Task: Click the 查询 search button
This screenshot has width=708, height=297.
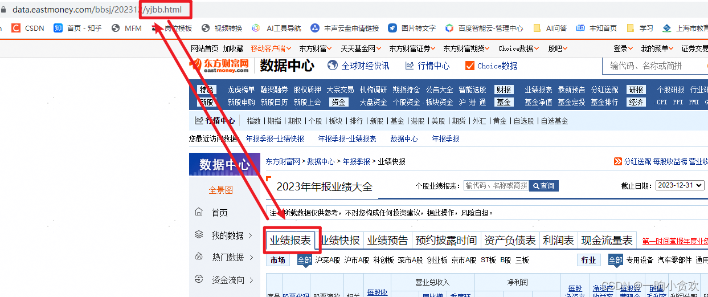Action: 544,186
